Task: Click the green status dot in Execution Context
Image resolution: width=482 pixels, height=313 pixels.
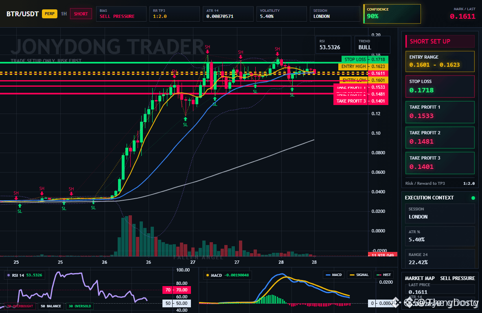Action: [x=473, y=198]
